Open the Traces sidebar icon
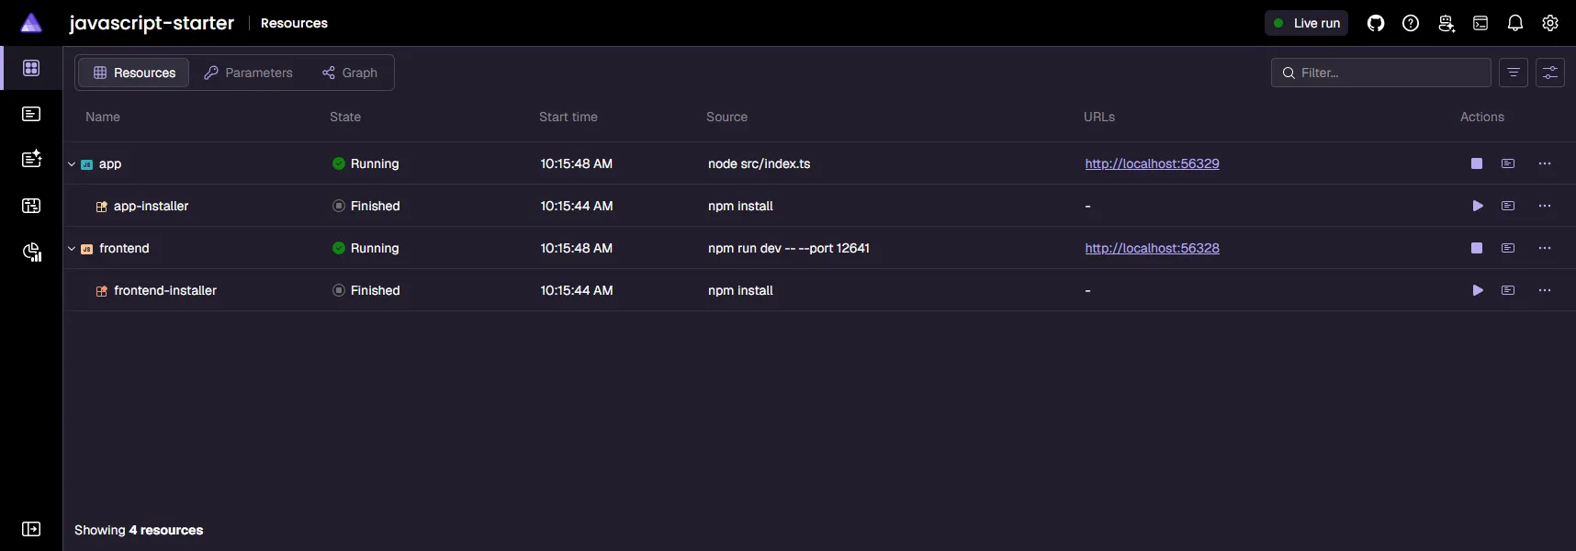 coord(31,206)
